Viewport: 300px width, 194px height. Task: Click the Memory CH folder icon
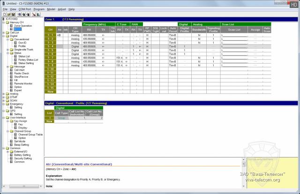[7, 22]
